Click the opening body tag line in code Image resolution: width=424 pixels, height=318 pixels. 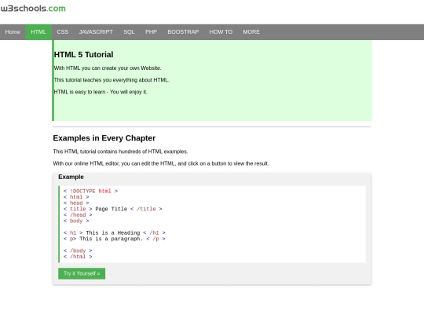point(76,221)
